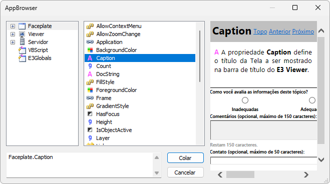This screenshot has width=330, height=184.
Task: Click the Frame link icon
Action: point(90,98)
